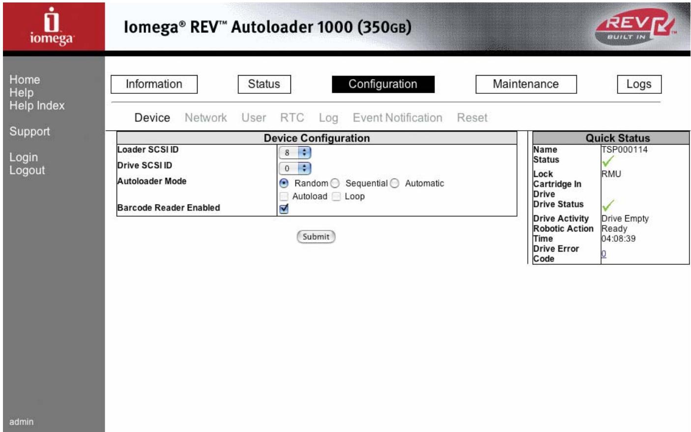Open the Drive SCSI ID dropdown
The width and height of the screenshot is (691, 432).
coord(295,169)
